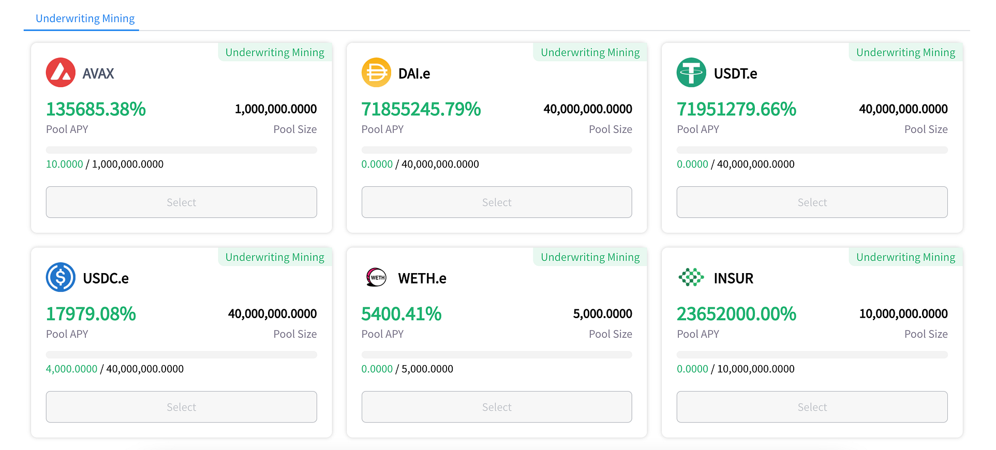Click the INSUR pool fill progress bar
Viewport: 996px width, 450px height.
(x=812, y=355)
